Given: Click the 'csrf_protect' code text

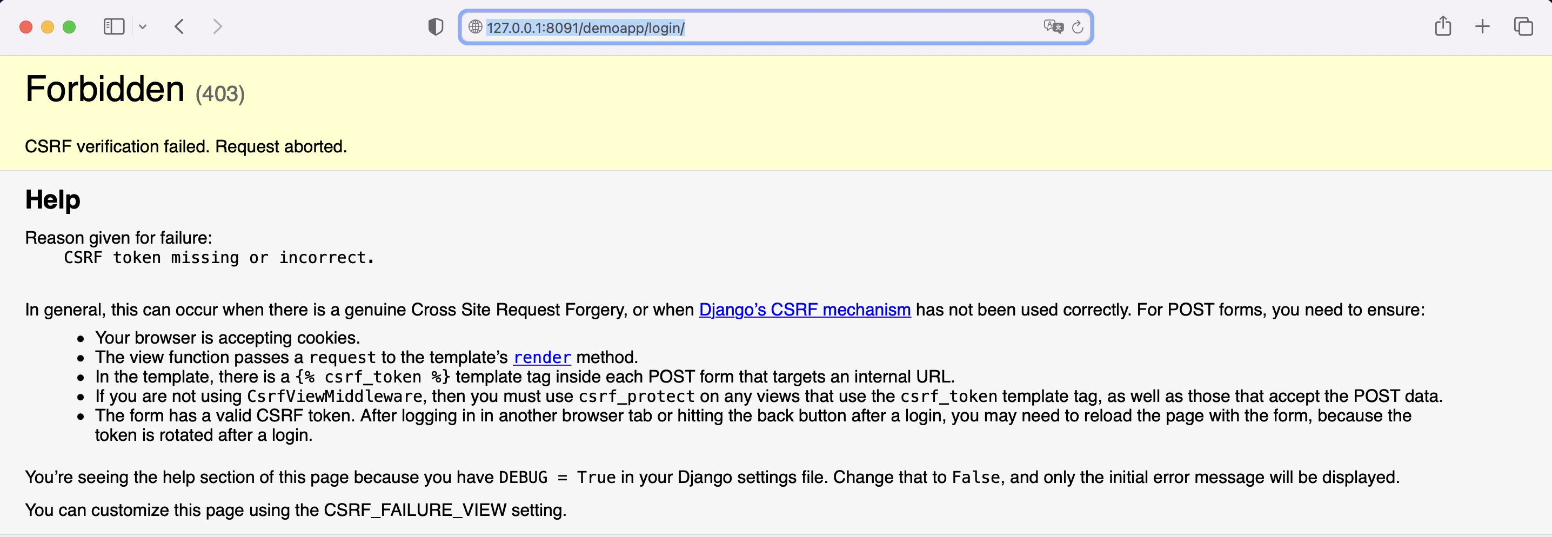Looking at the screenshot, I should [636, 396].
